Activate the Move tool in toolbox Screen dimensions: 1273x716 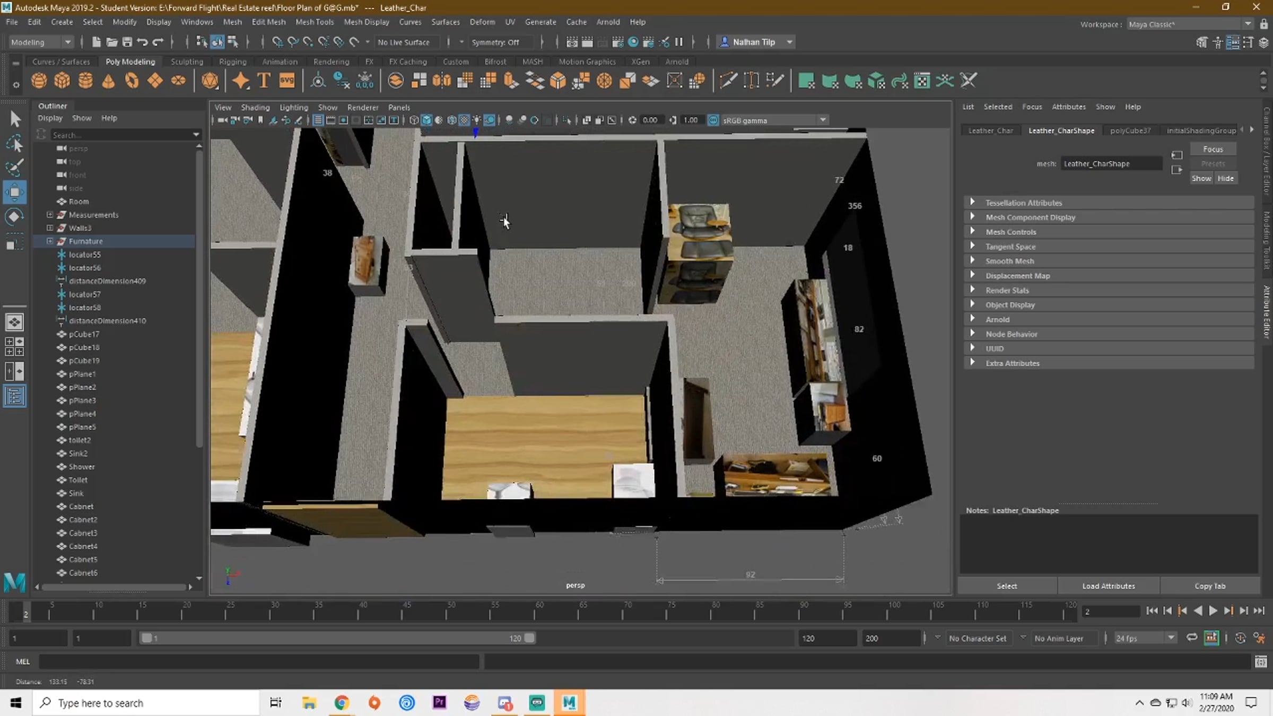tap(14, 192)
